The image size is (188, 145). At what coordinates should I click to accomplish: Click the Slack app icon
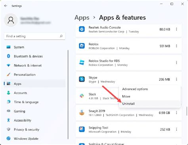pos(82,96)
